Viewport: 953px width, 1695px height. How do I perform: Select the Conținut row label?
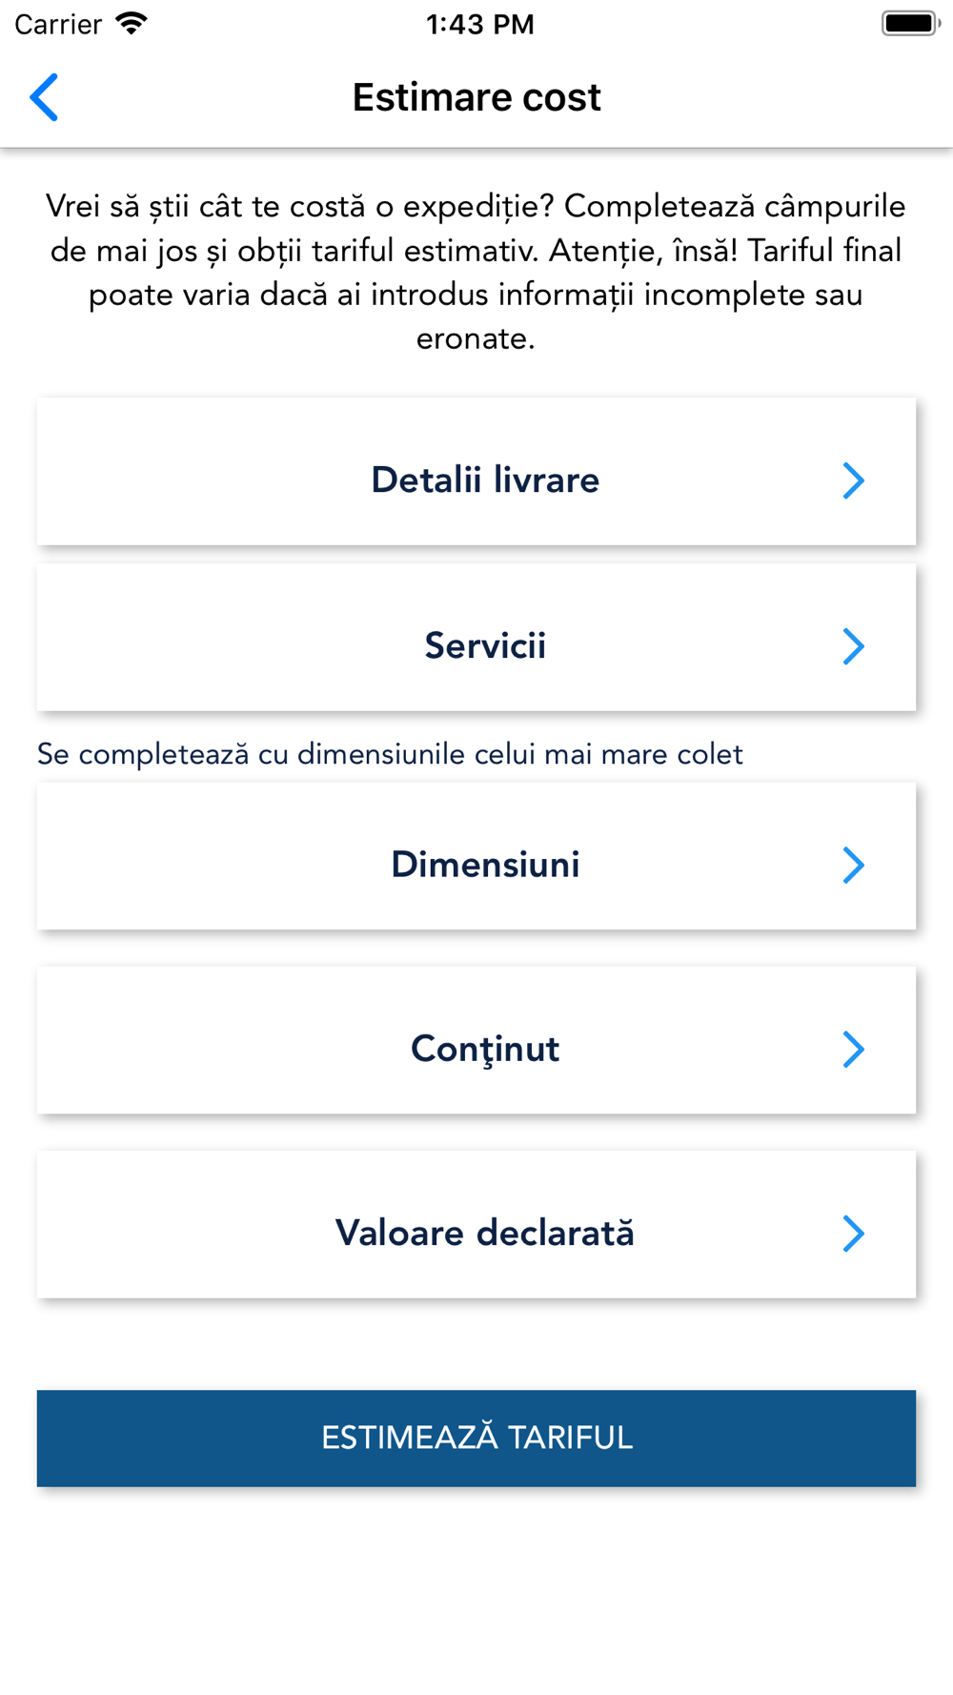coord(485,1049)
